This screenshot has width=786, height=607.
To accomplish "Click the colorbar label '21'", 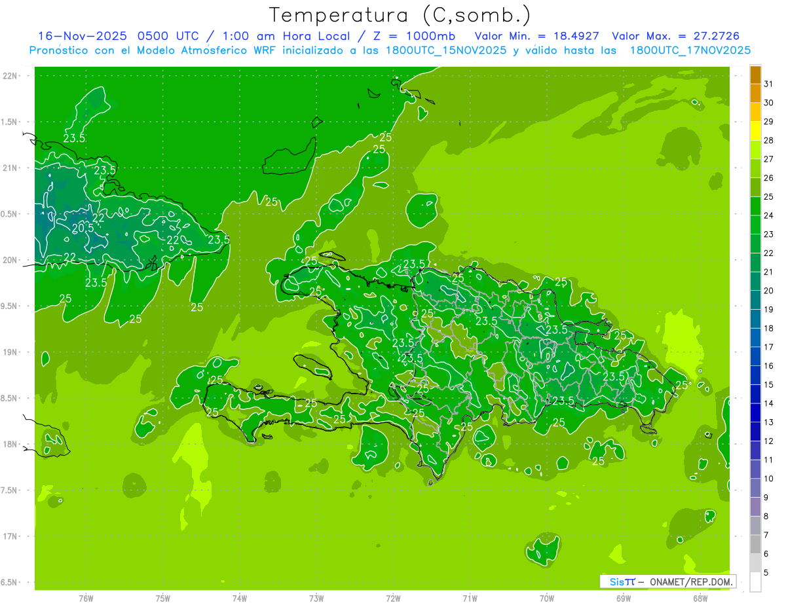I will (x=769, y=272).
